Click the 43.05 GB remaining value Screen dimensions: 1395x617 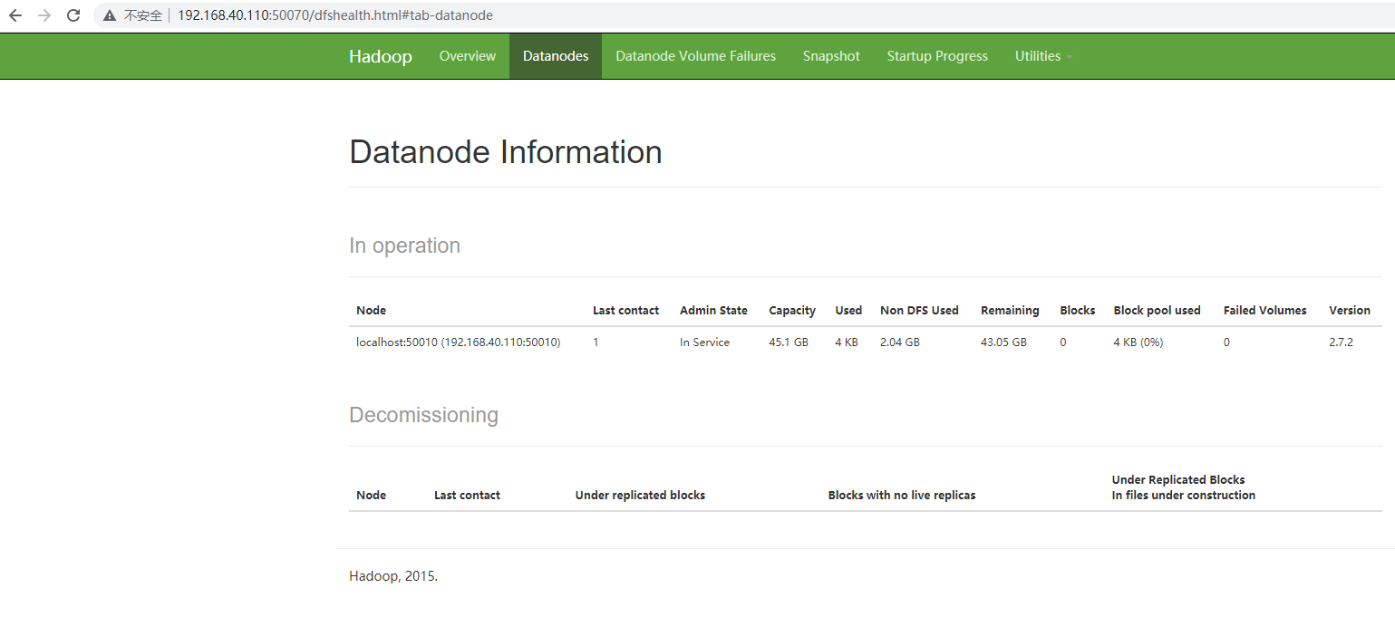[1003, 342]
